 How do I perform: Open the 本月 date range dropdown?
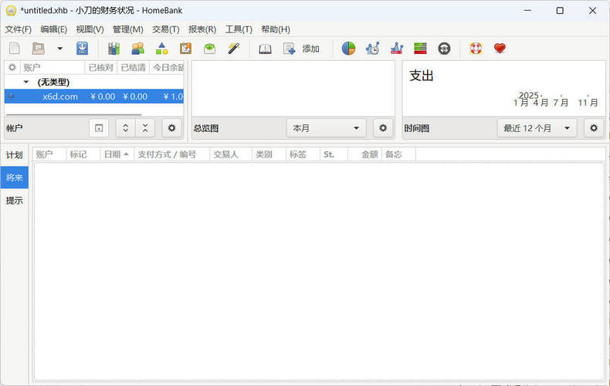(x=326, y=128)
